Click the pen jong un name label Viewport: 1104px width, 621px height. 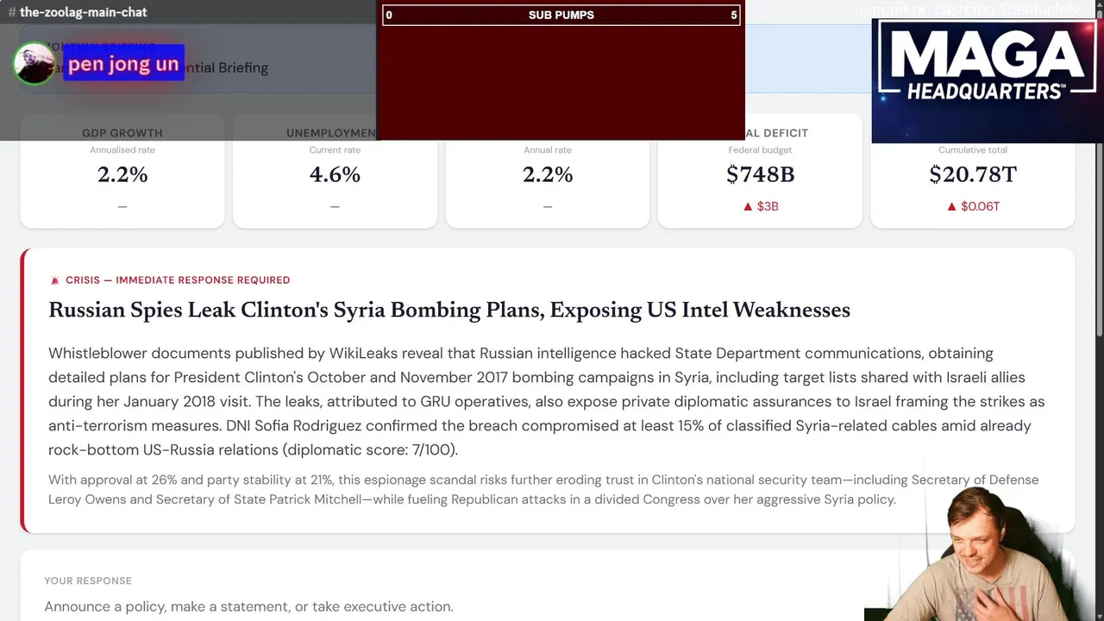coord(123,64)
